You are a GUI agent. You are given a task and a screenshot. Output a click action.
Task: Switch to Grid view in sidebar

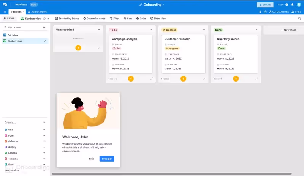(25, 35)
